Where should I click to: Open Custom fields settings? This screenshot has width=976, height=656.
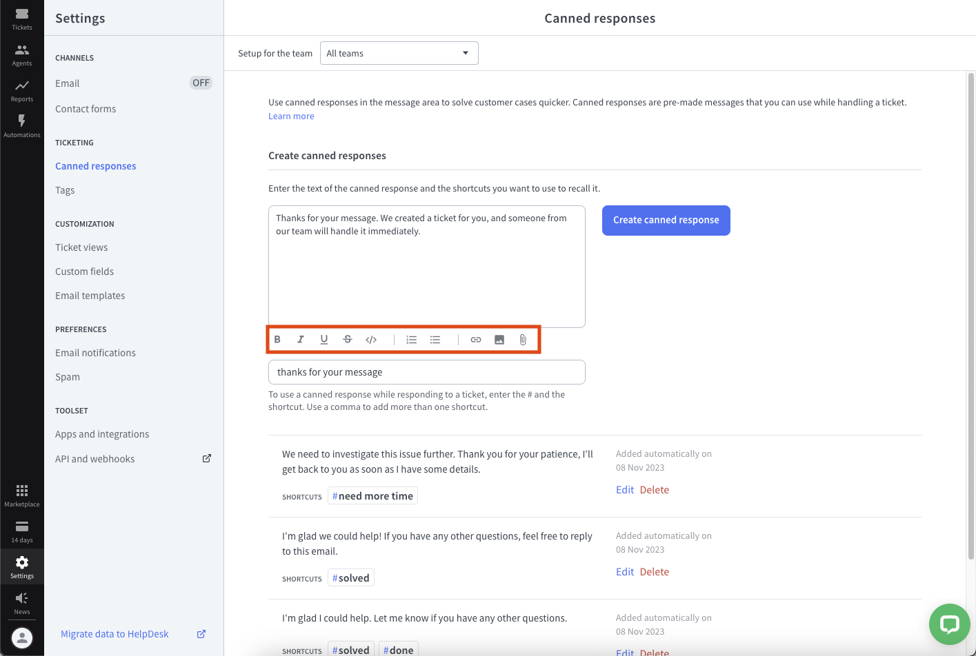click(84, 271)
